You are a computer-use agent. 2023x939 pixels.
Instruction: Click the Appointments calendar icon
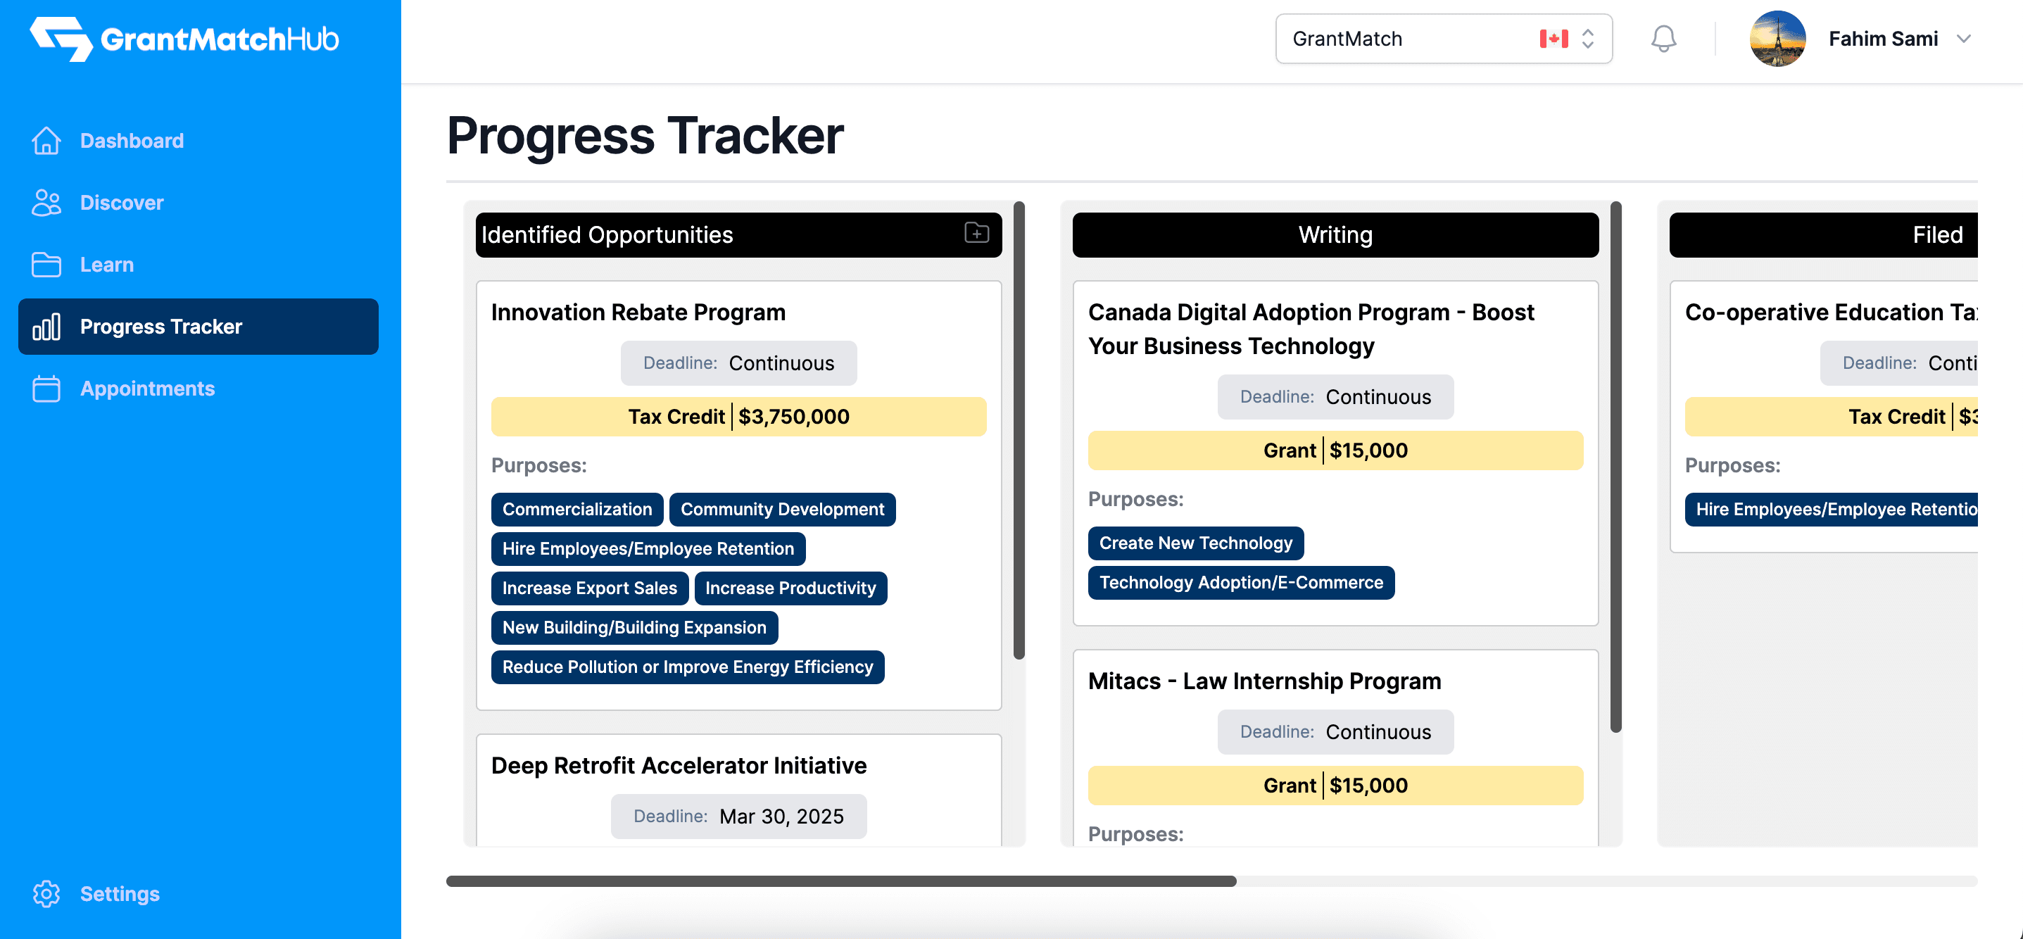pyautogui.click(x=46, y=389)
